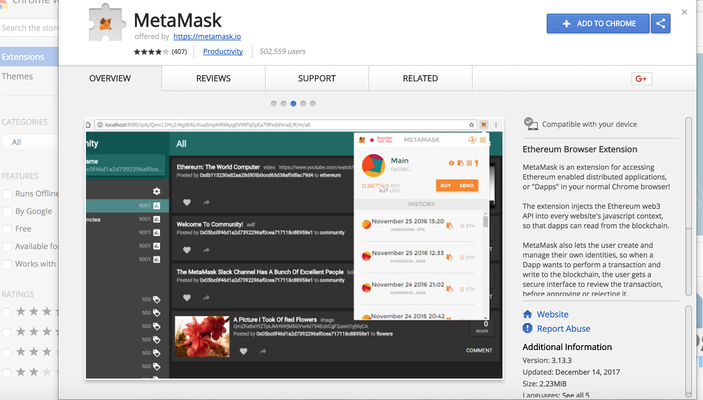Viewport: 703px width, 400px height.
Task: Click the BUY button in MetaMask panel
Action: pyautogui.click(x=445, y=185)
